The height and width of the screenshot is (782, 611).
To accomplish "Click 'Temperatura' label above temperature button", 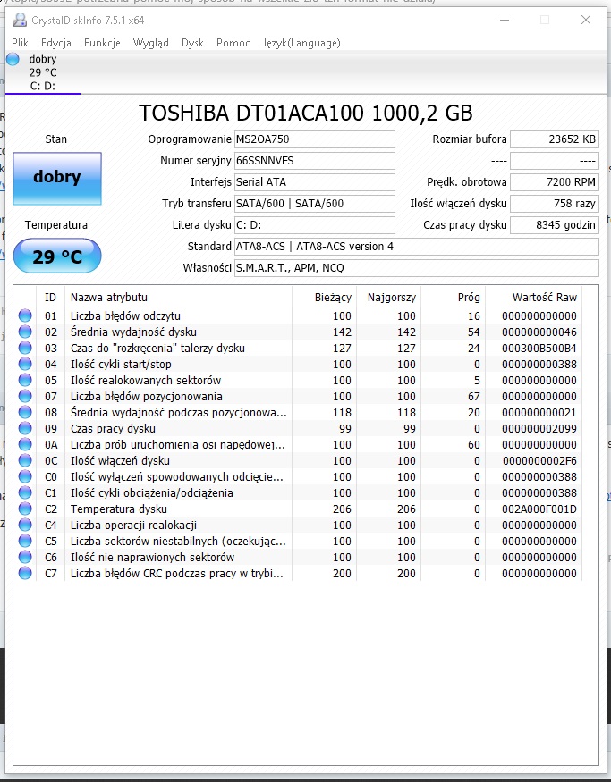I will (x=55, y=225).
